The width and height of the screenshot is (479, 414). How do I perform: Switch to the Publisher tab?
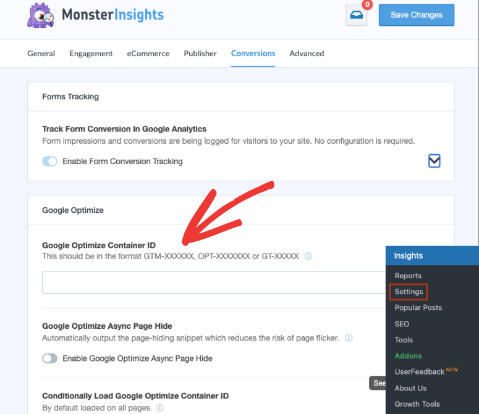click(x=200, y=53)
